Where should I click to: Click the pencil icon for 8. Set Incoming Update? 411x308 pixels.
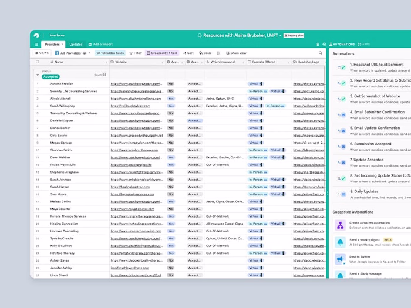(343, 178)
